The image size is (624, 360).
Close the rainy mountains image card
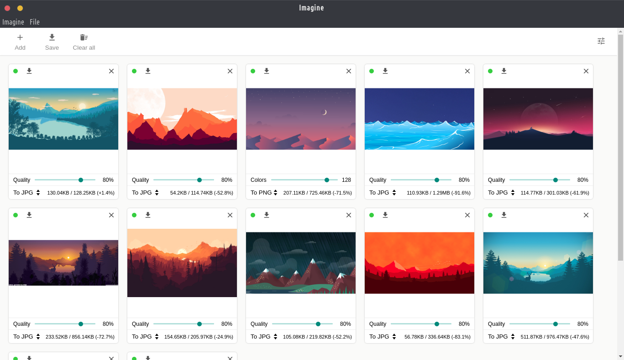(x=348, y=215)
